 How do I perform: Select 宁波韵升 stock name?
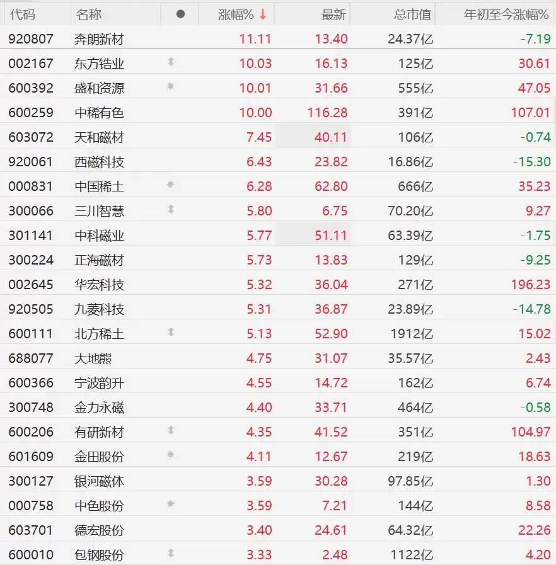[x=99, y=383]
